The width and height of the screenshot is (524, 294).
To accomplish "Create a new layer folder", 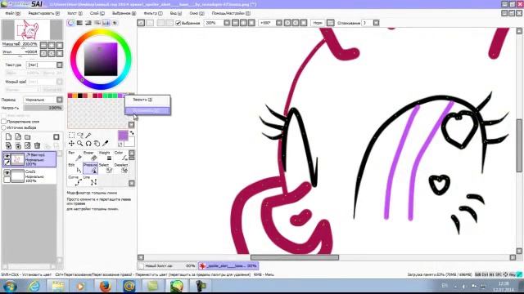I will pos(28,137).
